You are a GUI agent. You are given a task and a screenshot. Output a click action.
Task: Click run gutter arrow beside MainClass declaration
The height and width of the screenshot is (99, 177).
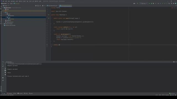pos(49,15)
